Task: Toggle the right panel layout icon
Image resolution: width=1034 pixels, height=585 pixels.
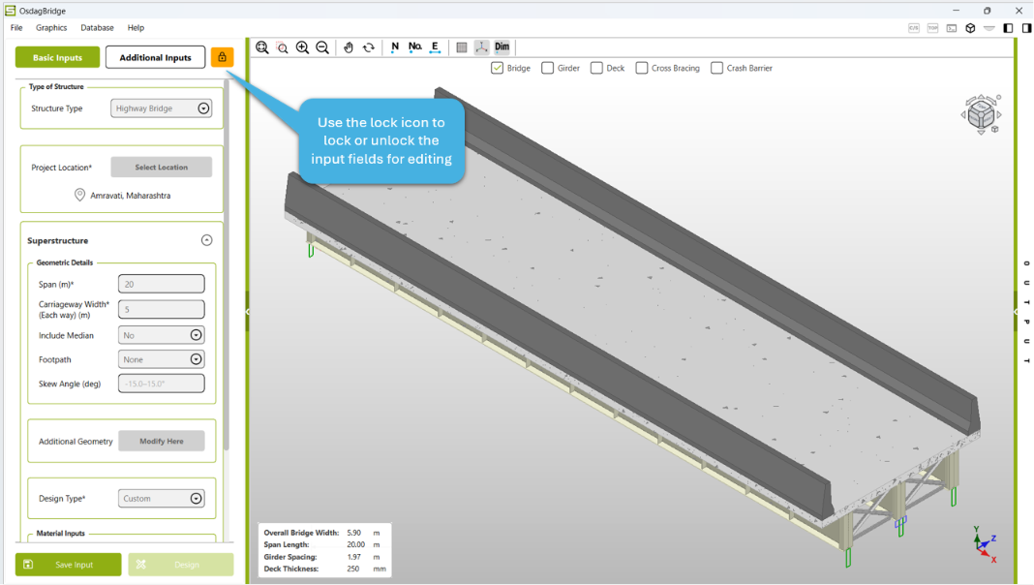Action: pyautogui.click(x=1027, y=28)
